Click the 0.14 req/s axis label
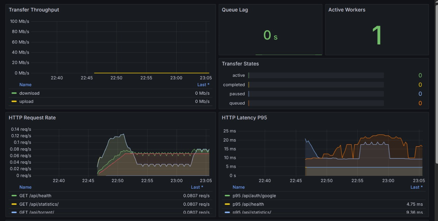The image size is (438, 221). tap(21, 129)
